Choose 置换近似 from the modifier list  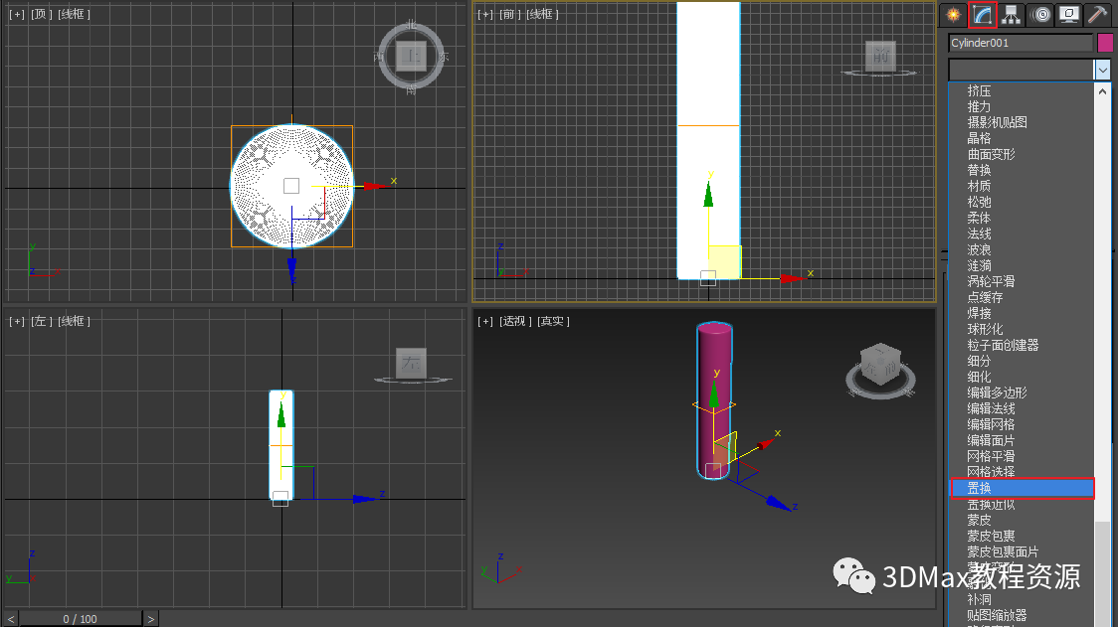(991, 505)
